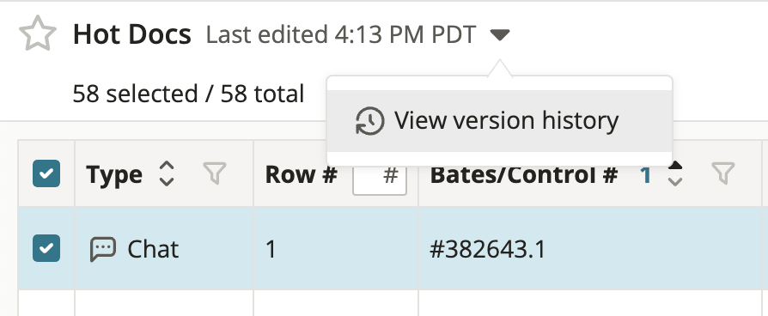The width and height of the screenshot is (768, 316).
Task: Click Last edited 4:13 PM PDT text
Action: click(x=341, y=35)
